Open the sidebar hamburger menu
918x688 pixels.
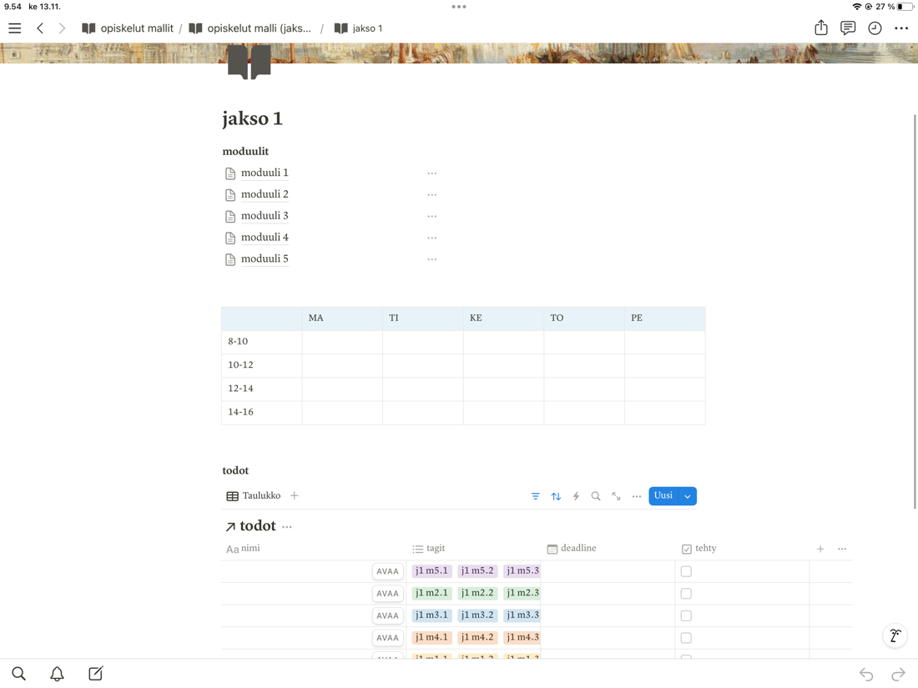15,28
